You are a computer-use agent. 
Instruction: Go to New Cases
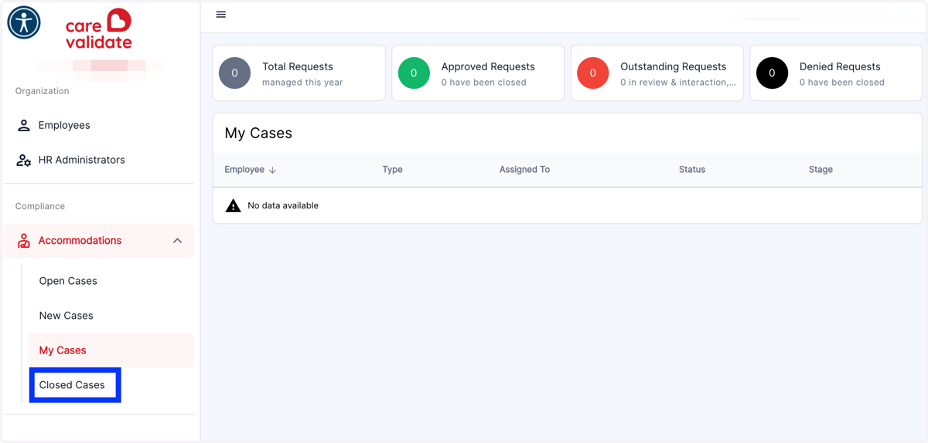click(66, 316)
